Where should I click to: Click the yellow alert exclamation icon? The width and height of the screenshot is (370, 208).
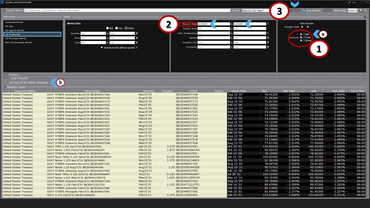click(366, 11)
